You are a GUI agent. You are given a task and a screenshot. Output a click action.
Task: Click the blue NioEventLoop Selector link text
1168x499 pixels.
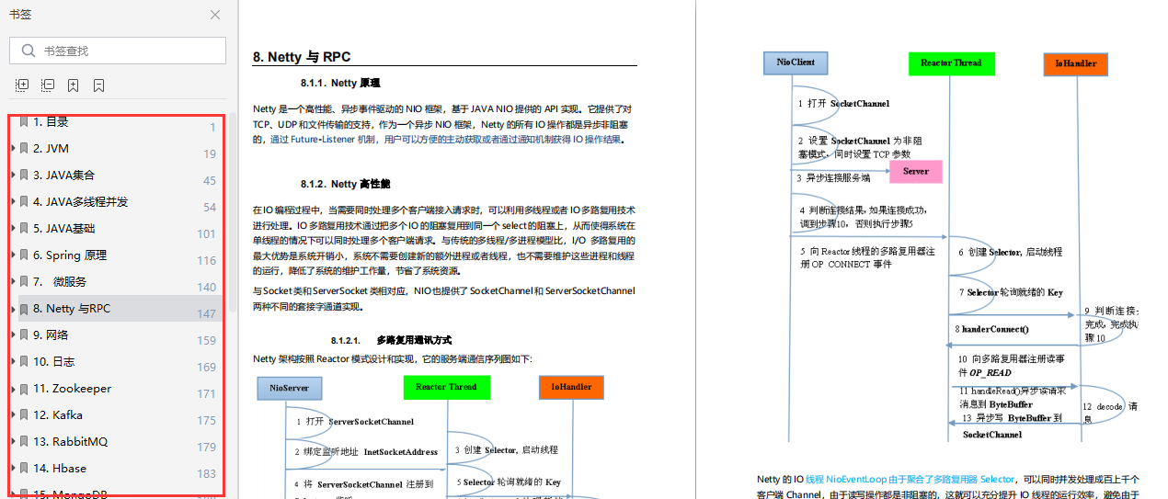(x=910, y=479)
